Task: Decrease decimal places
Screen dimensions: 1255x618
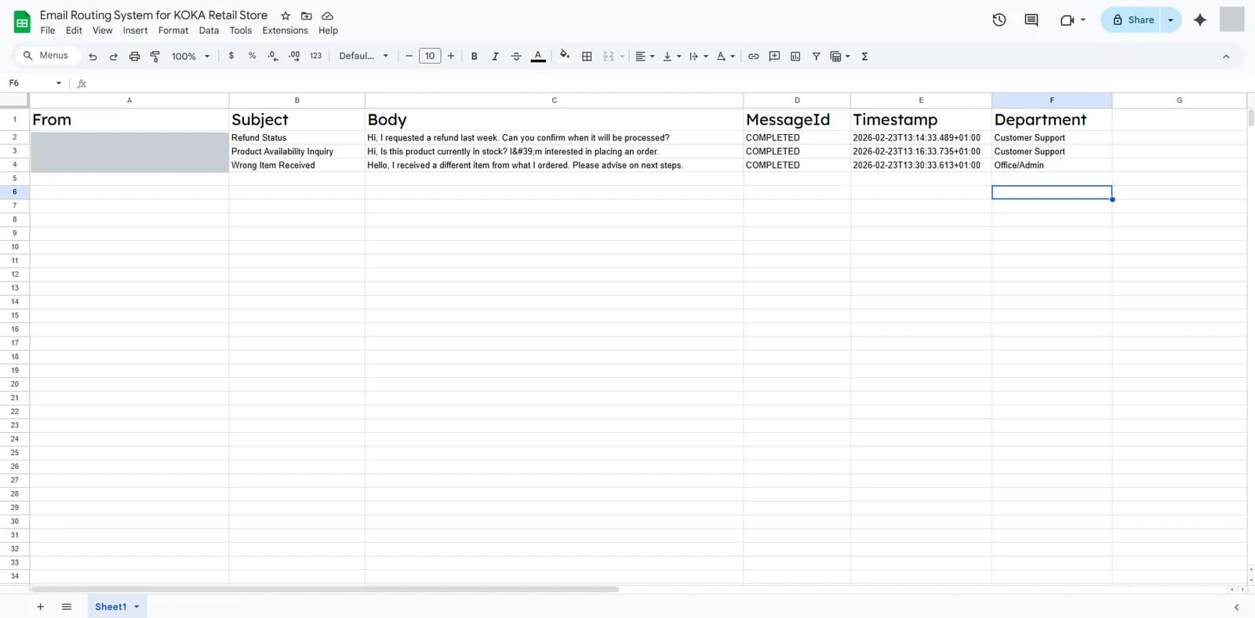Action: pyautogui.click(x=273, y=56)
